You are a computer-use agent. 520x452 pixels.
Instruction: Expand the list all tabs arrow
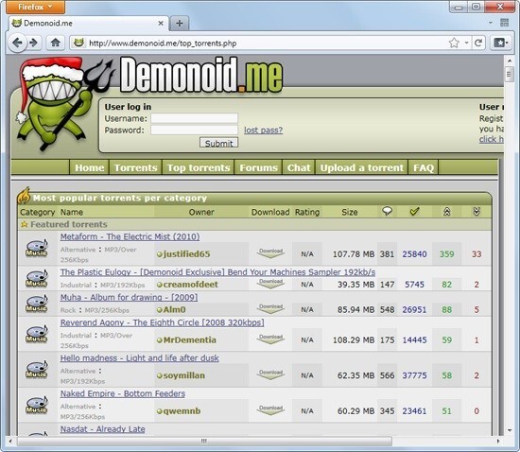tap(491, 23)
